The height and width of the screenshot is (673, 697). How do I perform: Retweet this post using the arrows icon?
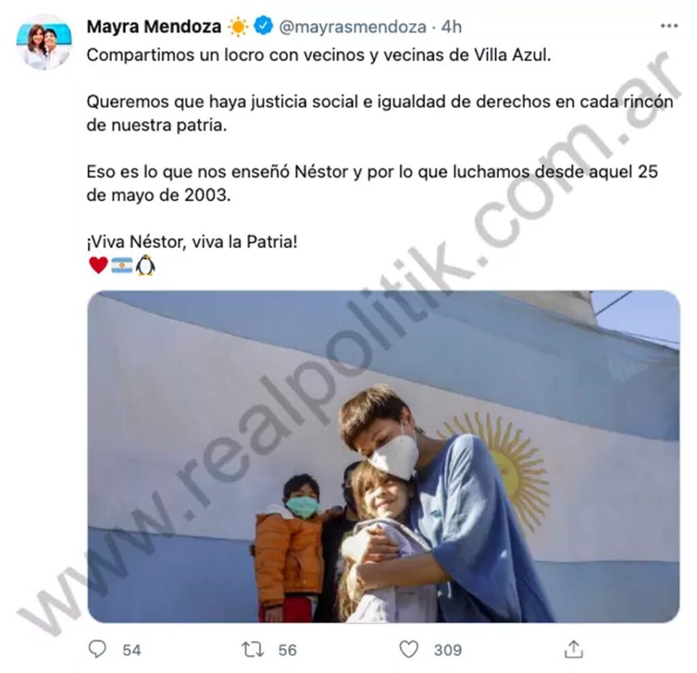[253, 649]
